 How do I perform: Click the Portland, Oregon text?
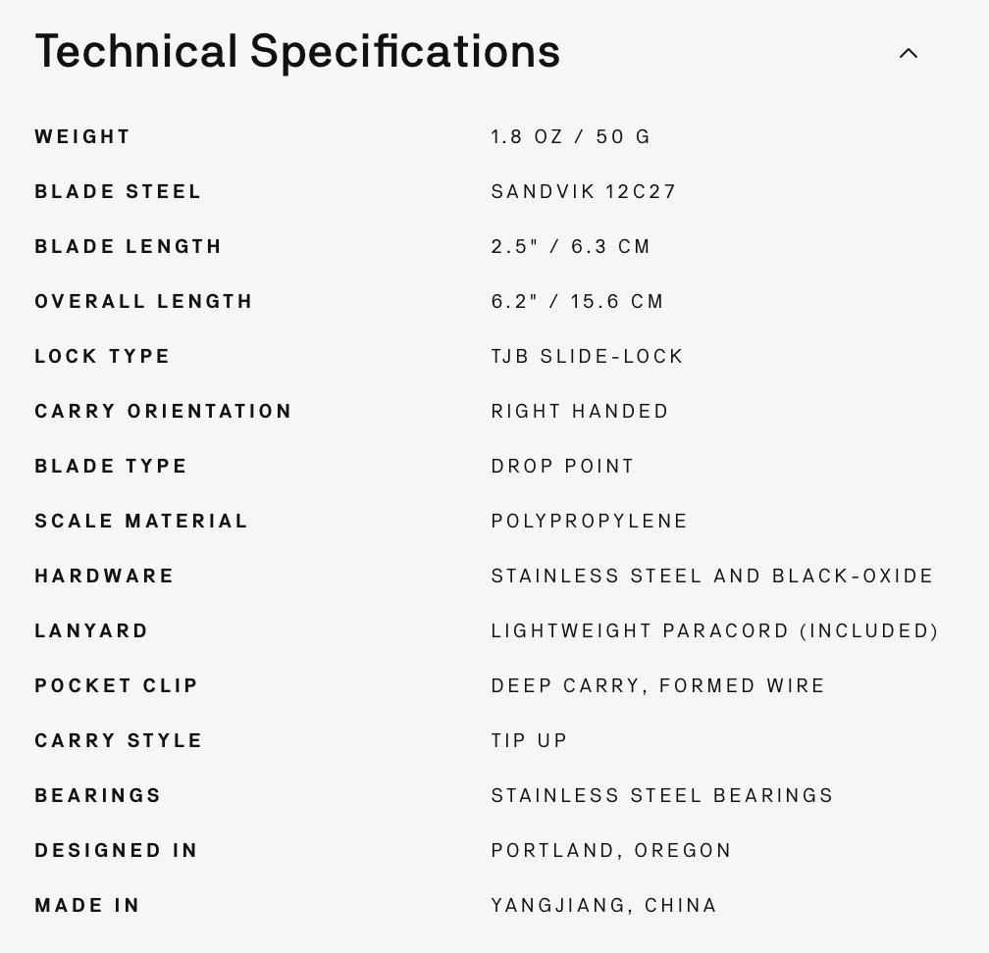point(612,851)
